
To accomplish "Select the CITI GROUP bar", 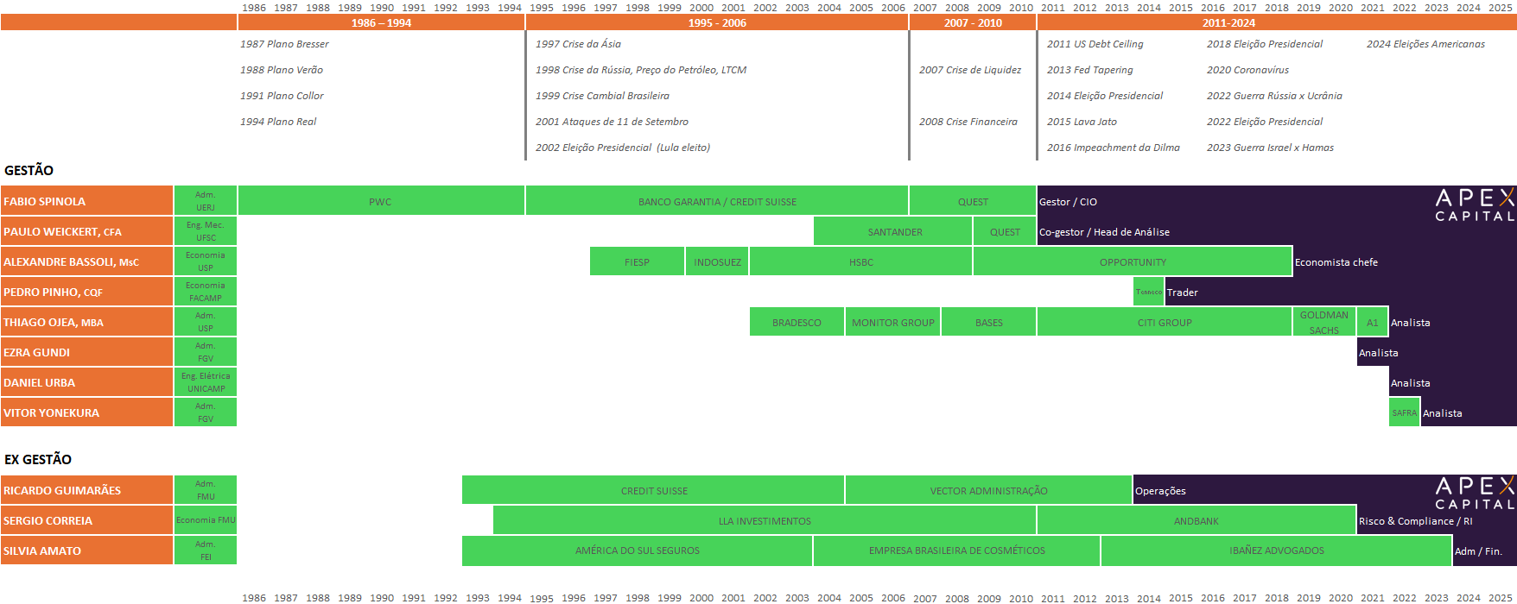I will pos(1165,322).
